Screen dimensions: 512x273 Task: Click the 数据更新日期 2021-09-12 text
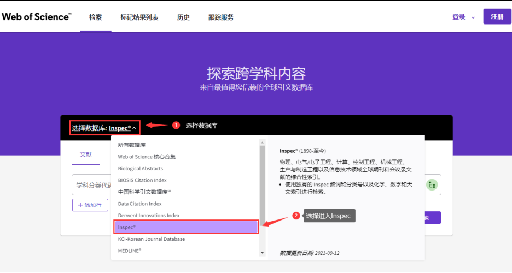[309, 253]
